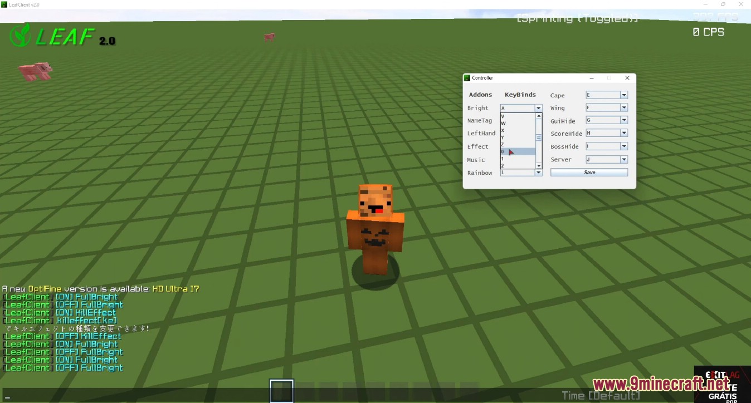Click the "LeftHand" label
Image resolution: width=751 pixels, height=403 pixels.
(x=481, y=134)
